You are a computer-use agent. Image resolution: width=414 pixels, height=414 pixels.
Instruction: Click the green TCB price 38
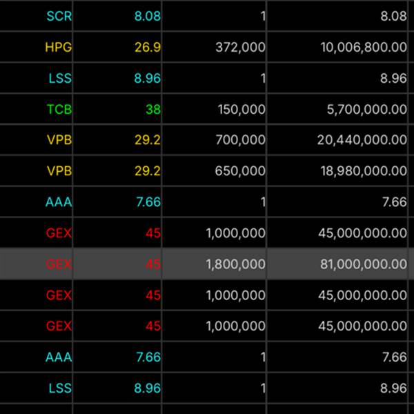pyautogui.click(x=153, y=109)
